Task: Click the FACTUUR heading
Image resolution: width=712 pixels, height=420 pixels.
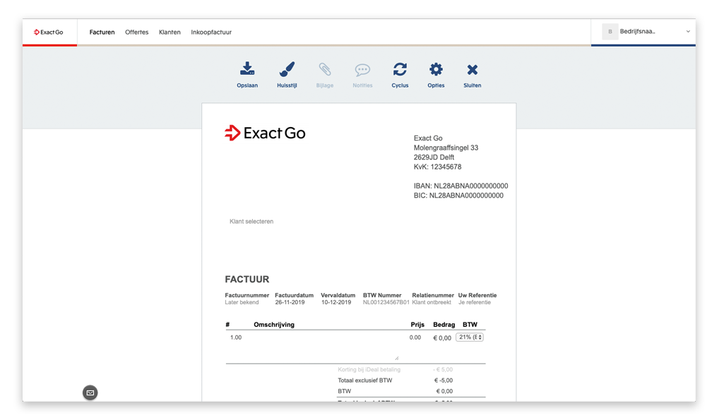Action: point(247,280)
